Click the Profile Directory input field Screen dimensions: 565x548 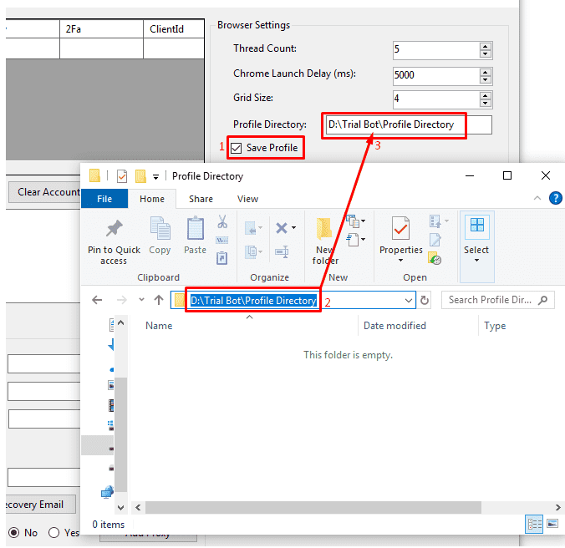[x=409, y=125]
